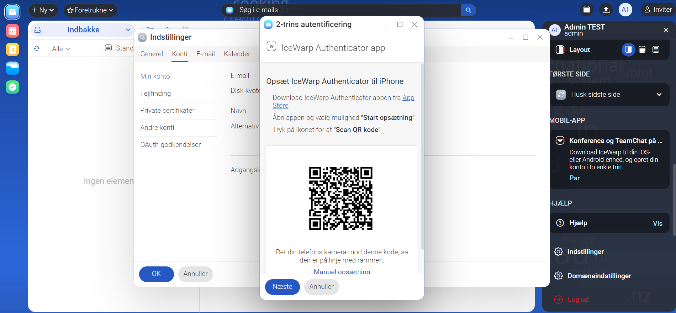Viewport: 676px width, 313px height.
Task: Refresh the inbox message list
Action: tap(37, 48)
